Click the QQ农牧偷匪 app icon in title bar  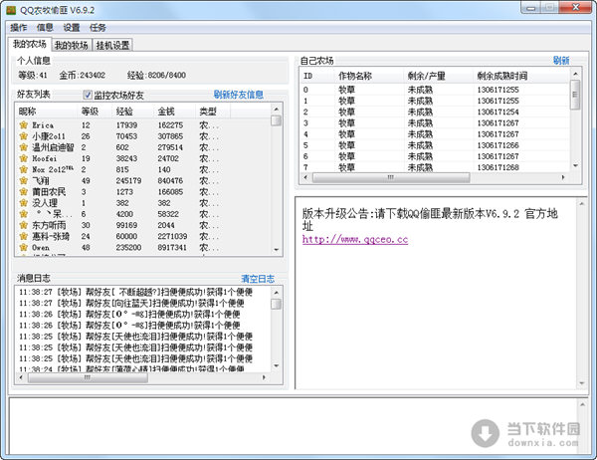point(11,10)
